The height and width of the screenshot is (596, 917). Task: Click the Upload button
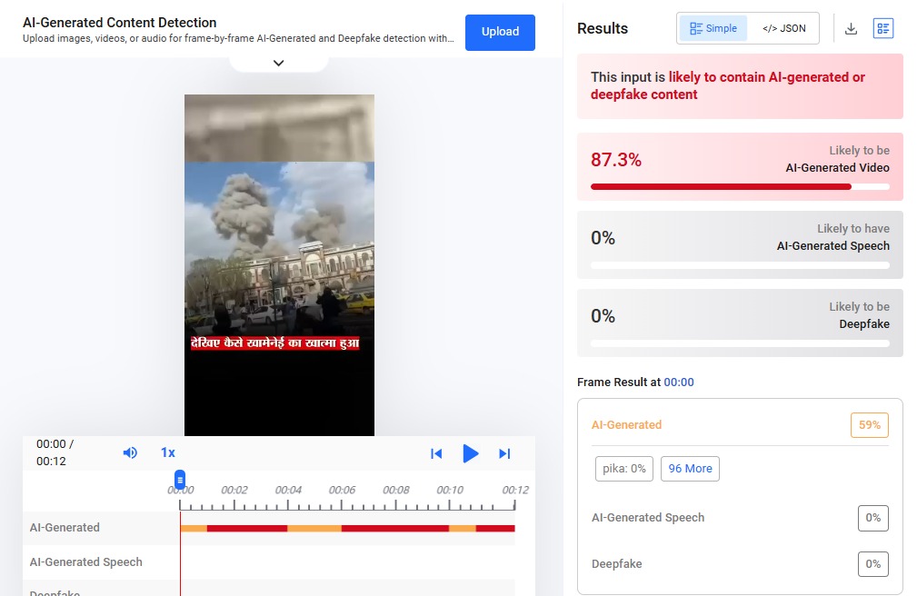tap(500, 32)
